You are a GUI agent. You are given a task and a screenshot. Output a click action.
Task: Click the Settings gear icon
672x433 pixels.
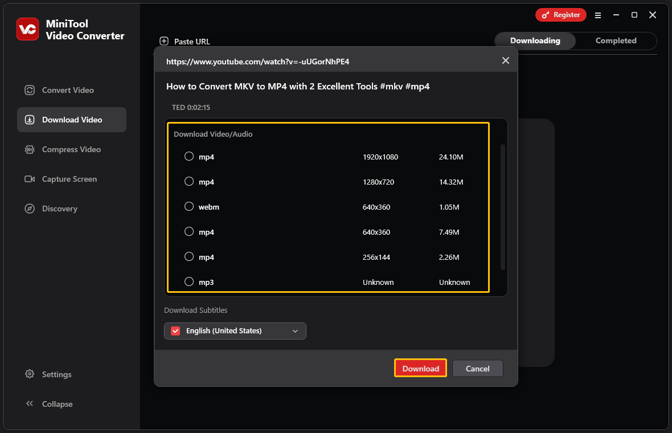(x=30, y=374)
